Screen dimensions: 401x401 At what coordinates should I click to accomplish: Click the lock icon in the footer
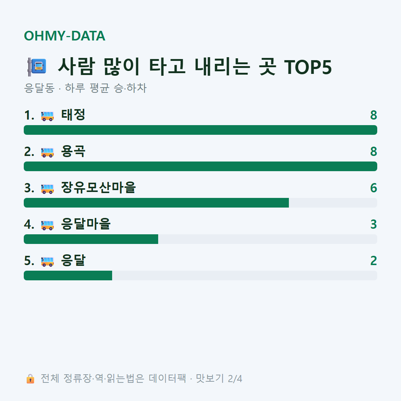click(x=30, y=378)
